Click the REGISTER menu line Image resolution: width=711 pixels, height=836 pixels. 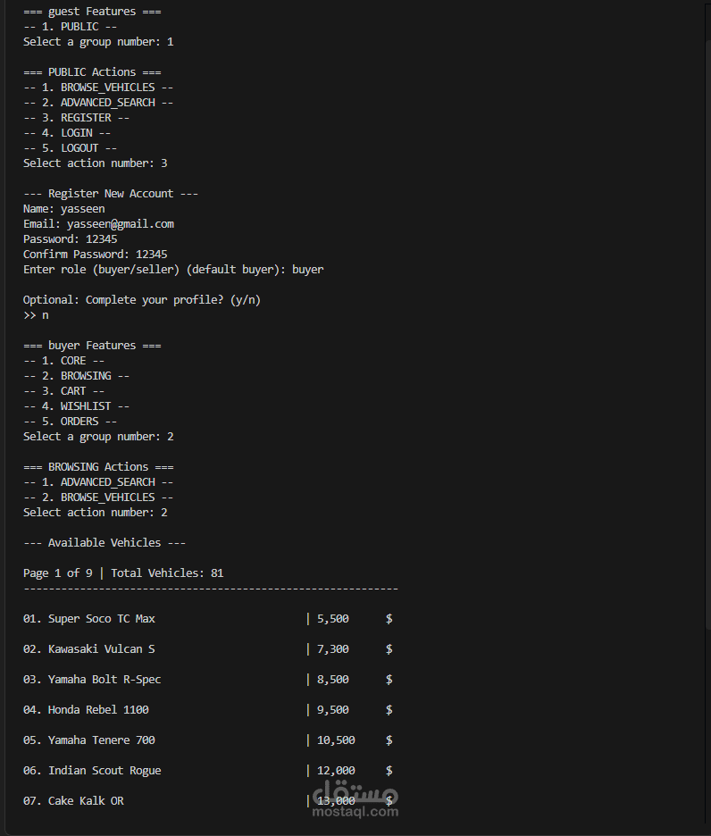76,118
